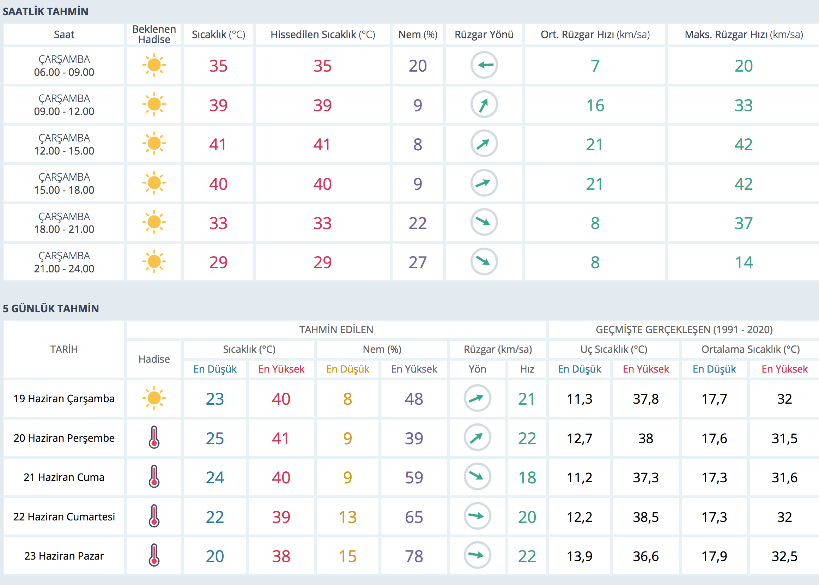
Task: Click the Rüzgar (km/sa) header
Action: click(x=498, y=349)
